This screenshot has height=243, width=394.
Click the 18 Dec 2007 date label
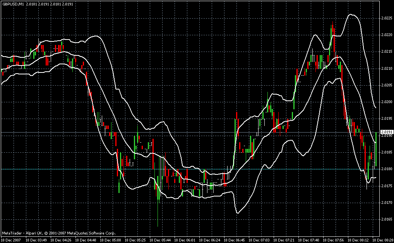click(x=12, y=240)
